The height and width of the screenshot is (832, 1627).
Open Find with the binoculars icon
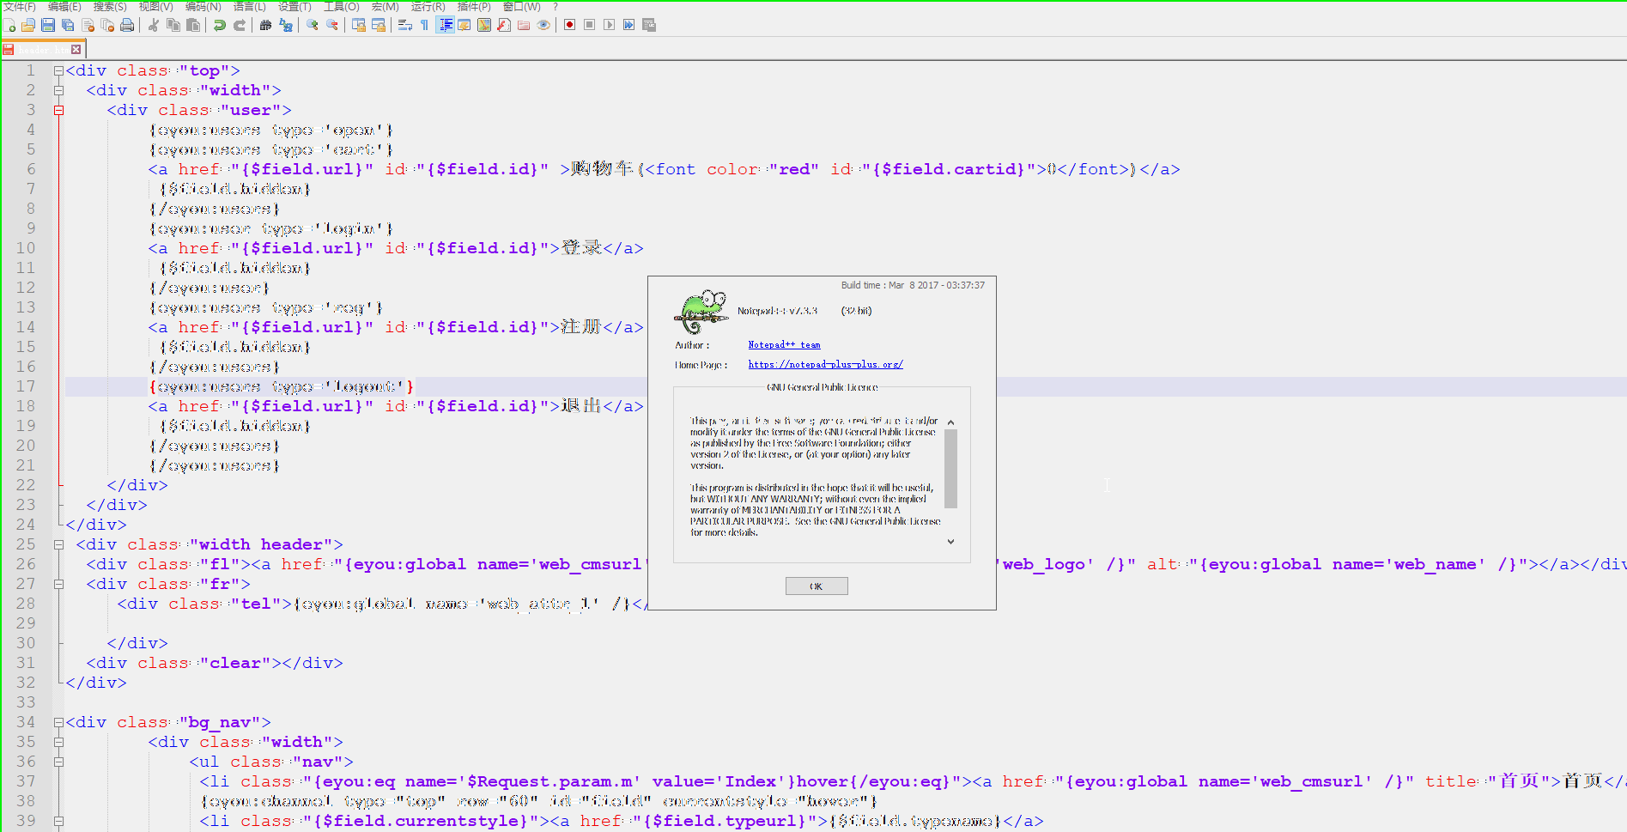point(265,25)
